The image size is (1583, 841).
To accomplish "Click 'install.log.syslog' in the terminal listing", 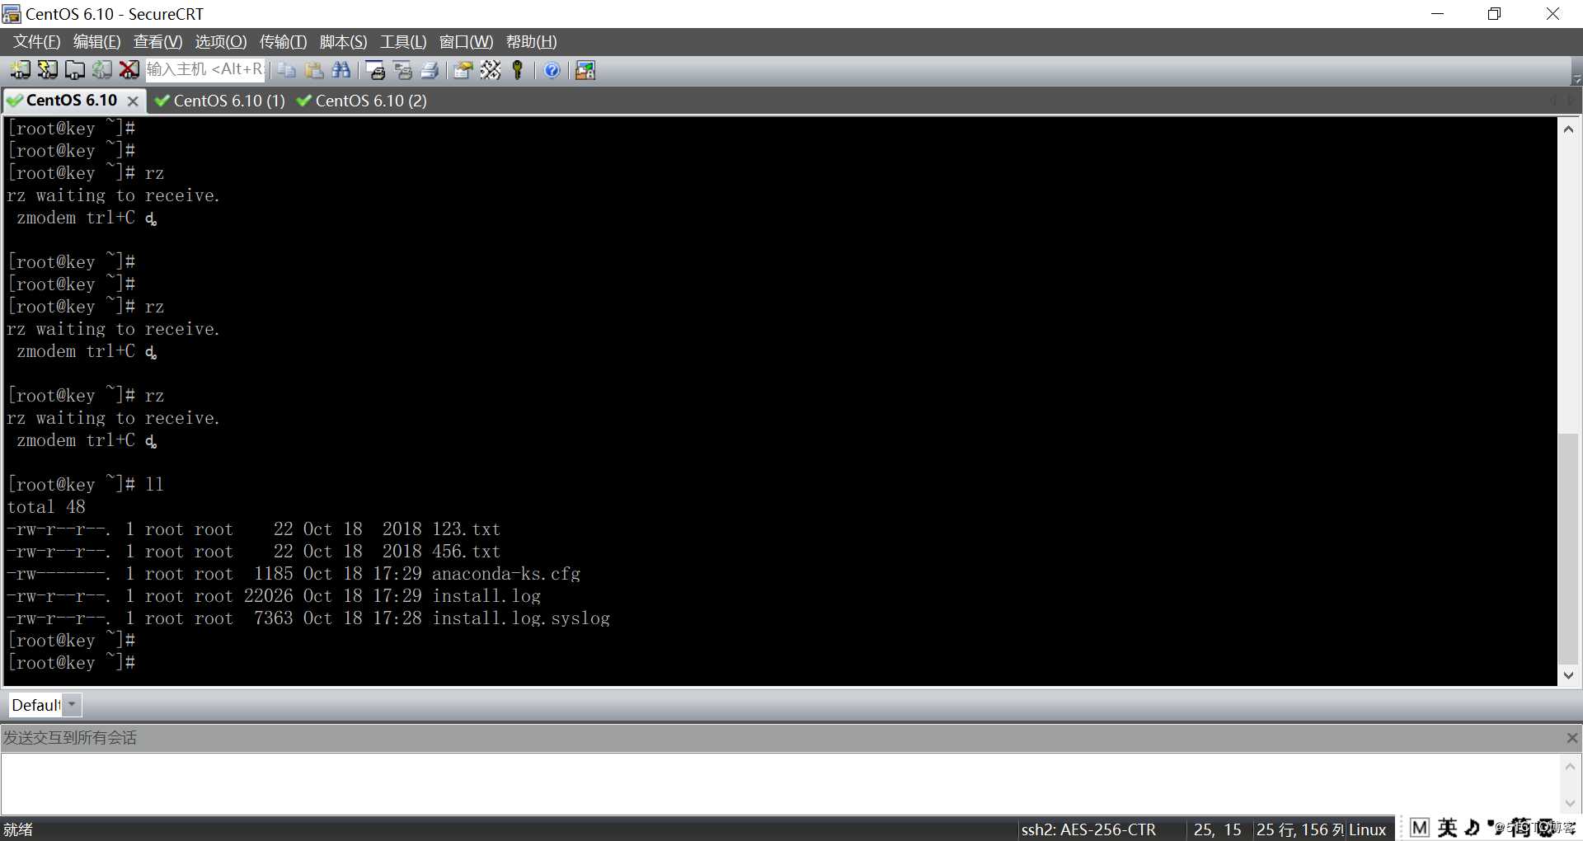I will (x=521, y=618).
